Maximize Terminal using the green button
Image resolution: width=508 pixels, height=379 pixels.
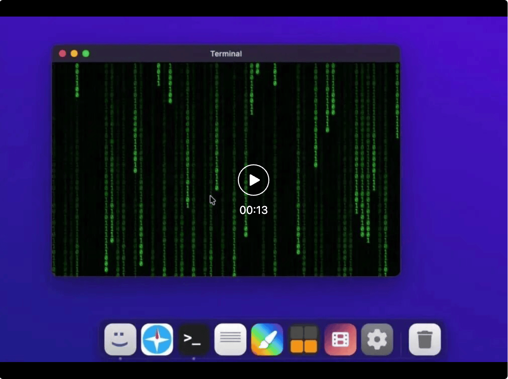point(86,54)
